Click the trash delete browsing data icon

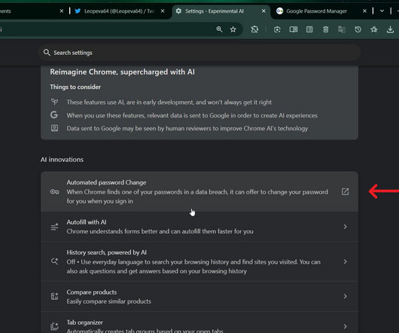[x=326, y=29]
